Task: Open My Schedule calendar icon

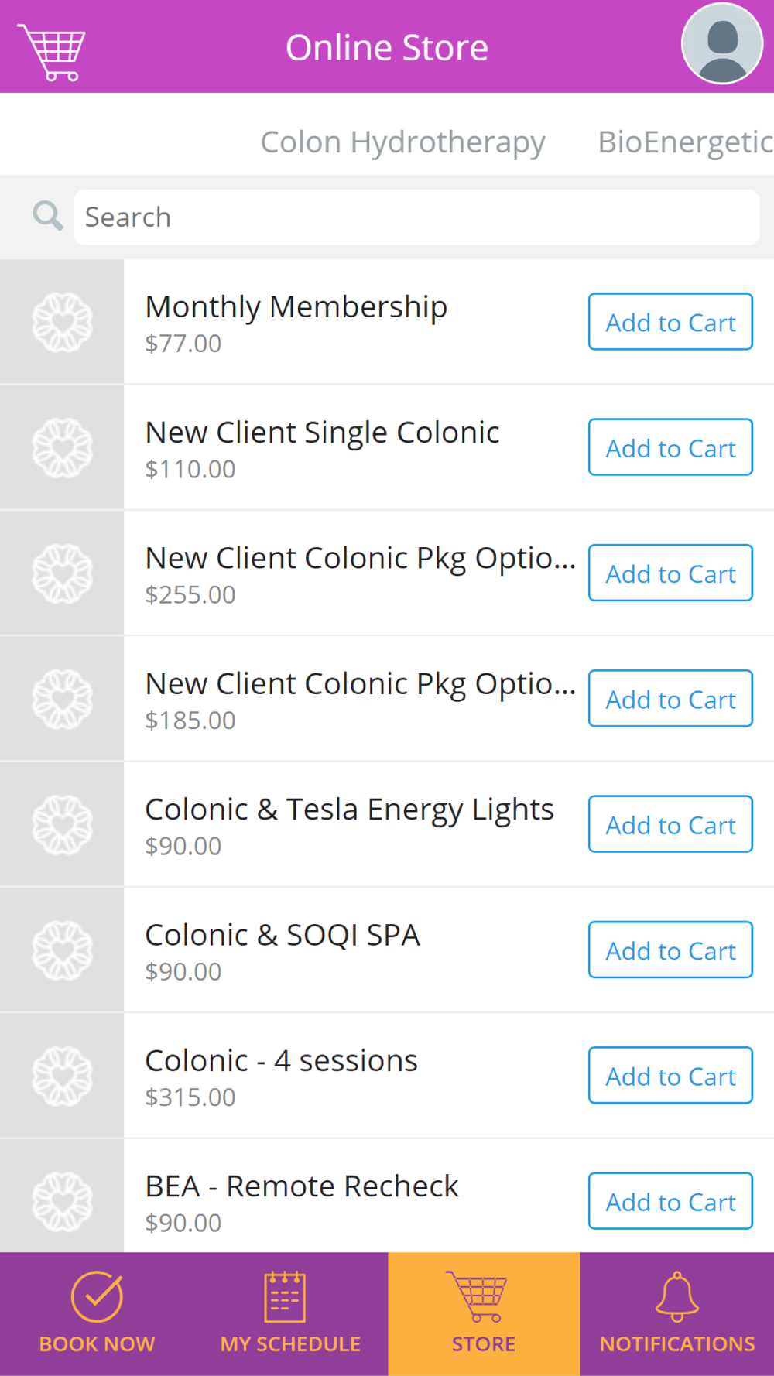Action: coord(285,1296)
